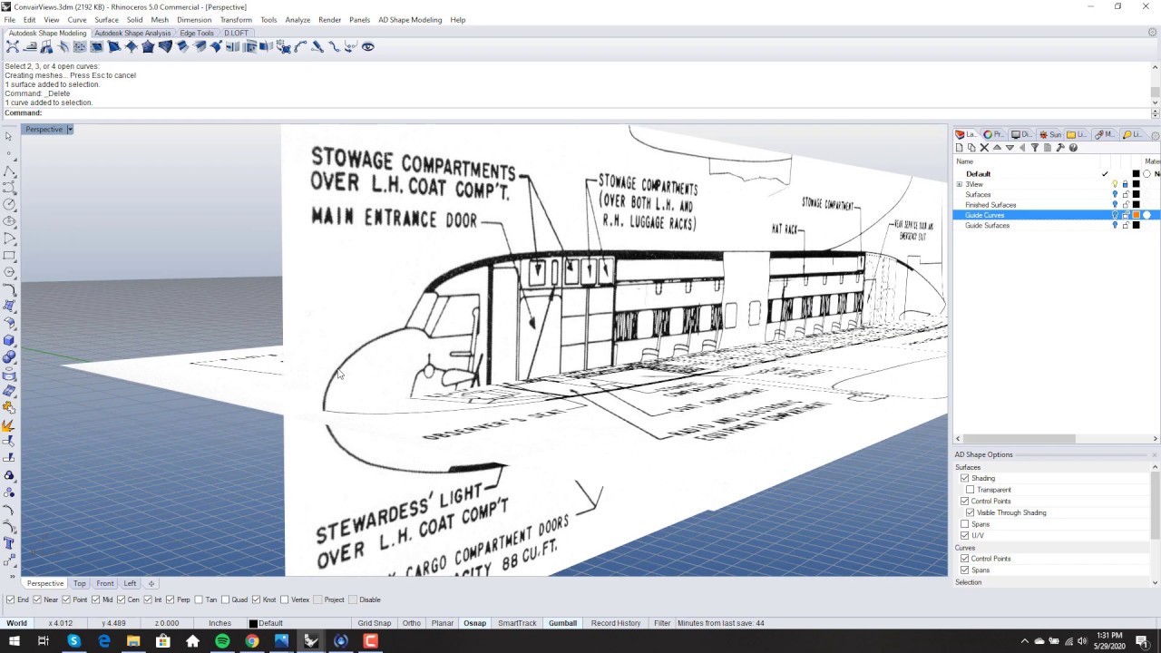Select the Rectangle tool in left toolbar
This screenshot has height=653, width=1161.
coord(9,256)
